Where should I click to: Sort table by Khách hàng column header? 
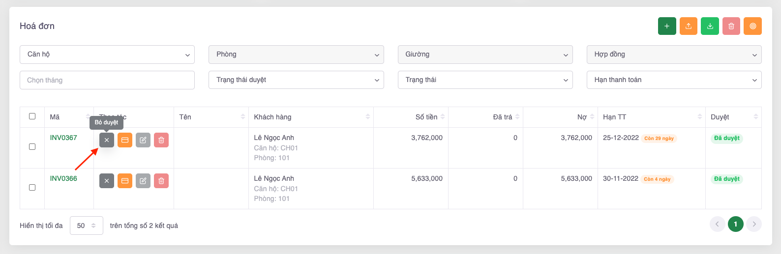[x=273, y=117]
